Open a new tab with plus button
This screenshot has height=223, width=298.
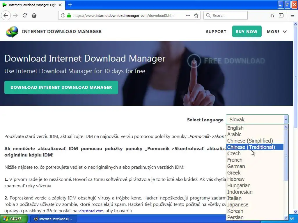tap(70, 5)
